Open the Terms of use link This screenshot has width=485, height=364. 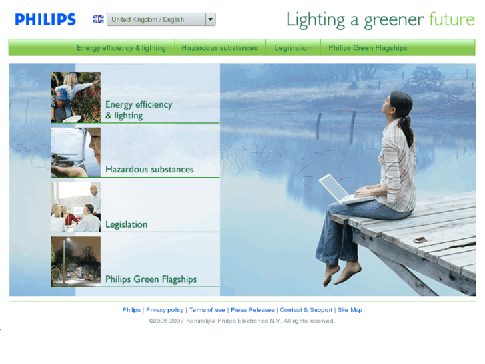coord(207,310)
